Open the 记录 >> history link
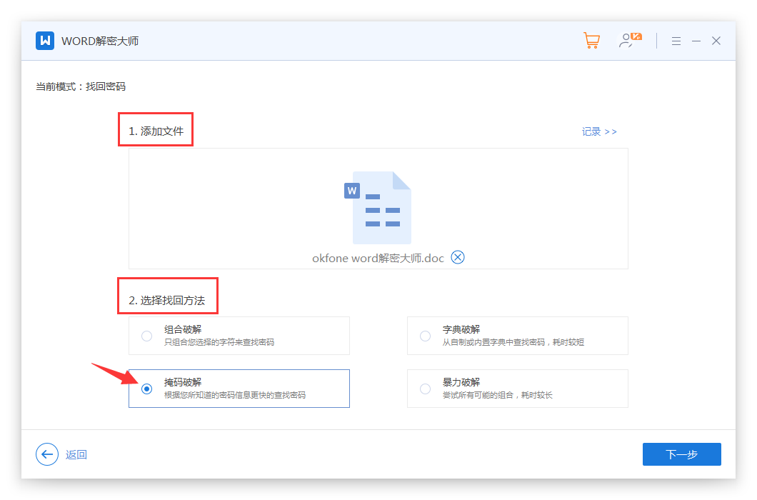 pyautogui.click(x=599, y=131)
